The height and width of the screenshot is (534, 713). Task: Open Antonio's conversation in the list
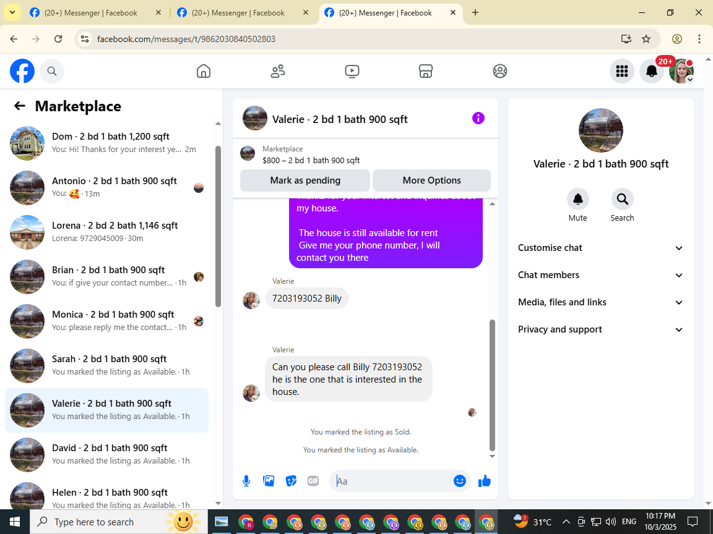(x=107, y=187)
